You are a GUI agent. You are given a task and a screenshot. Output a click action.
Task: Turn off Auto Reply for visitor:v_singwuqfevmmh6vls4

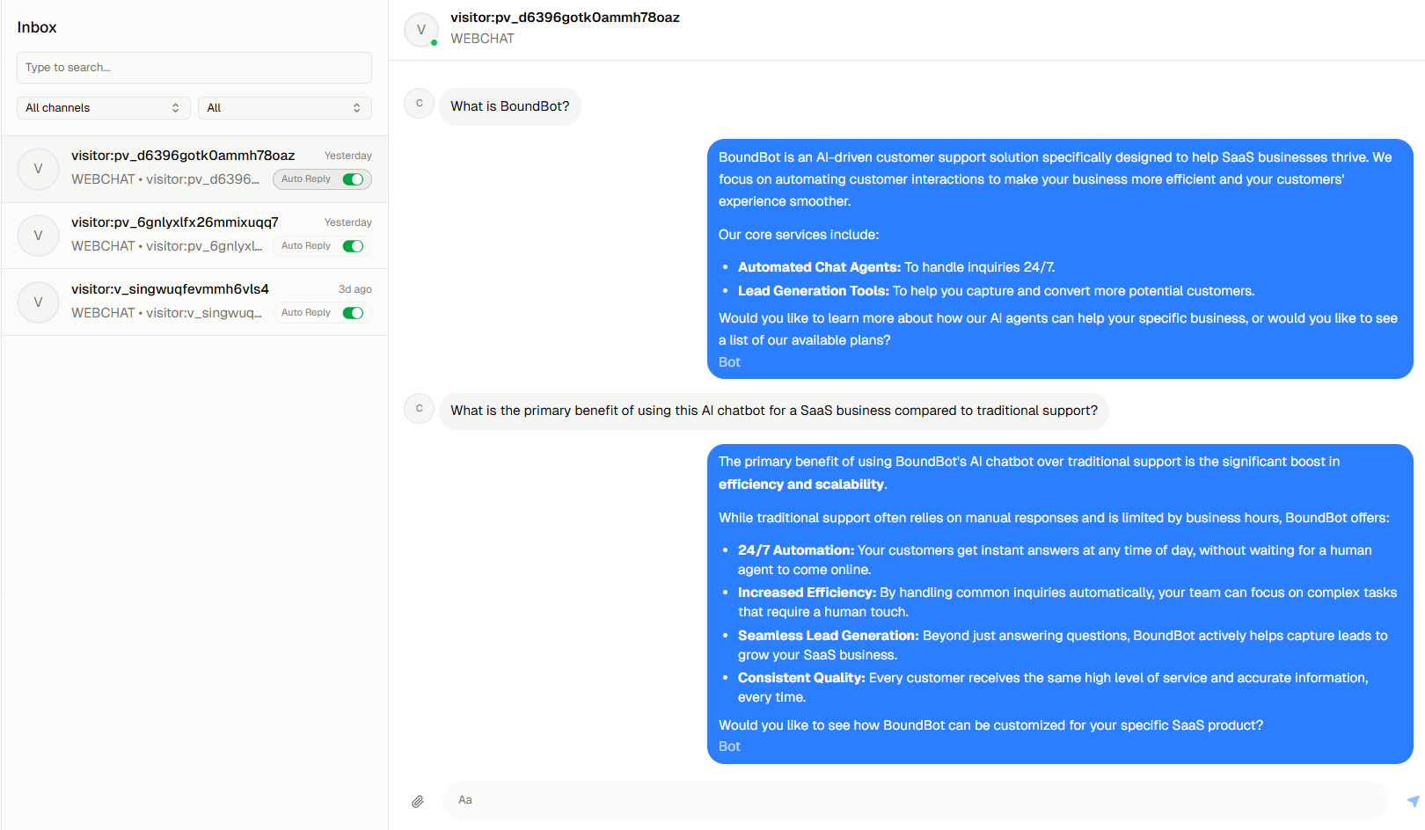coord(353,312)
